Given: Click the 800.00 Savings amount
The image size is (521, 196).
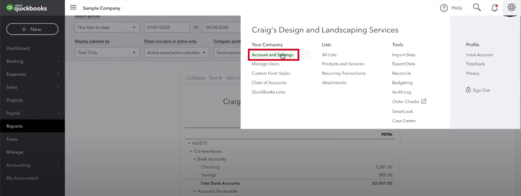Looking at the screenshot, I should pyautogui.click(x=386, y=175).
